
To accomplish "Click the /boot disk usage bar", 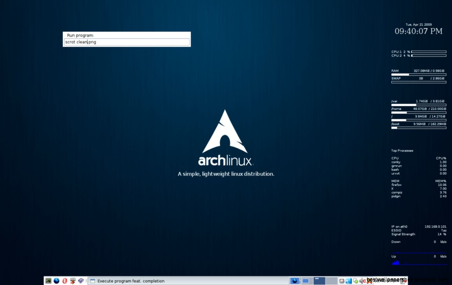I will click(419, 128).
